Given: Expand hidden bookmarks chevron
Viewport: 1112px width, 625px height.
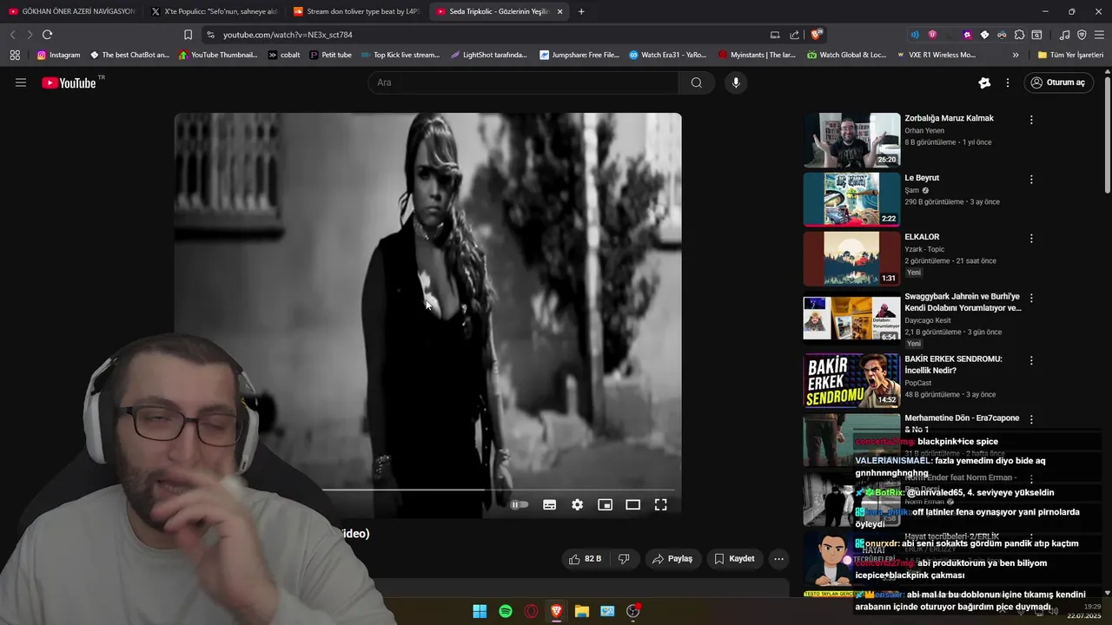Looking at the screenshot, I should (x=1016, y=55).
